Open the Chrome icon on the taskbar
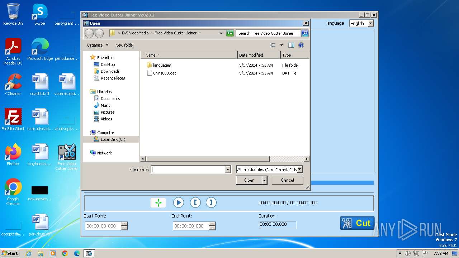This screenshot has height=258, width=459. (65, 253)
